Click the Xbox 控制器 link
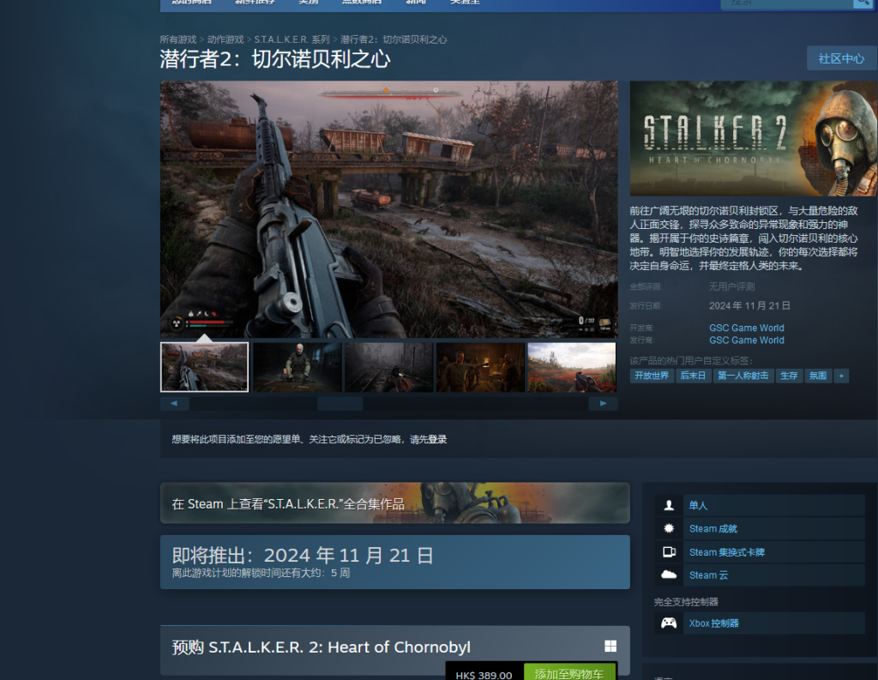Screen dimensions: 878x680 (713, 623)
